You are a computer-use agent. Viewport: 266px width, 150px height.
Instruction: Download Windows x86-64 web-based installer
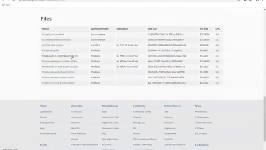(59, 67)
